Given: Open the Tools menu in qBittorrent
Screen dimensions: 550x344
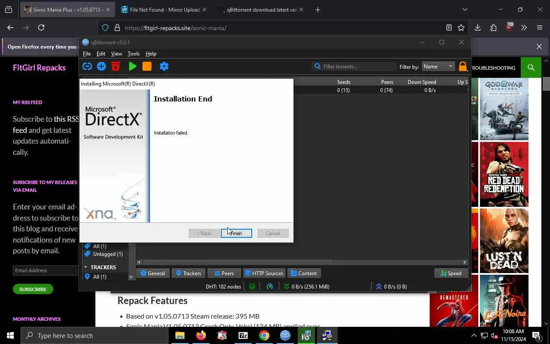Looking at the screenshot, I should [x=134, y=54].
